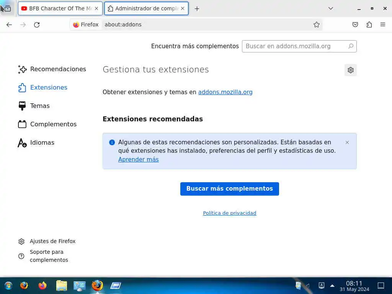The image size is (392, 294).
Task: Minimize the Firefox window
Action: click(x=359, y=8)
